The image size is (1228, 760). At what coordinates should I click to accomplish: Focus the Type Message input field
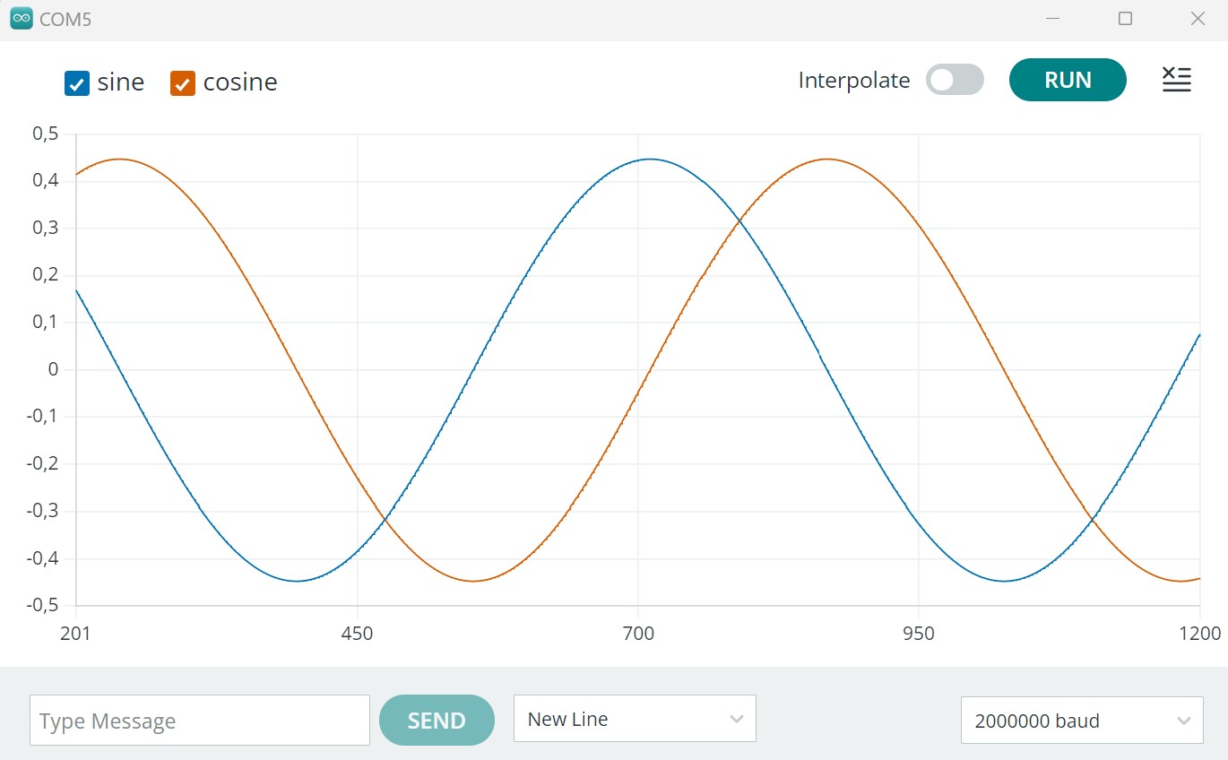pyautogui.click(x=199, y=721)
